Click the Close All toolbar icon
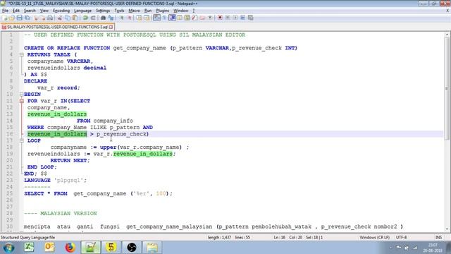Viewport: 451px width, 254px height. pos(43,18)
